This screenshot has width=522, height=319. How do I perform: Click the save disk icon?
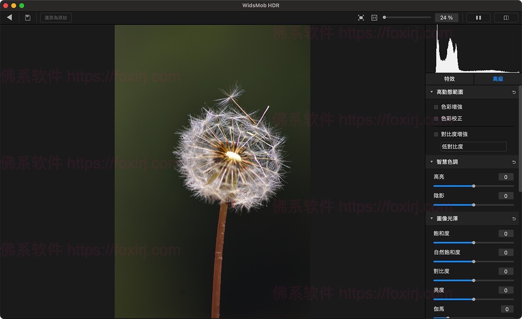click(28, 18)
